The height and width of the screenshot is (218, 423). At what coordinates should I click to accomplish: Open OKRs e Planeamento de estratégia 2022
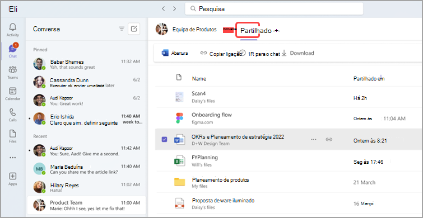(238, 137)
